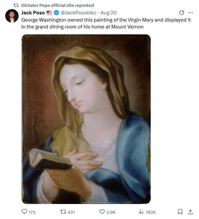
Task: Click the "Jack Poso" display name
Action: (33, 13)
